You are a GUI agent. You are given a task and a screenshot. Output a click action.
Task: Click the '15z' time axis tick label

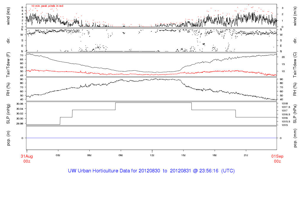(183, 155)
